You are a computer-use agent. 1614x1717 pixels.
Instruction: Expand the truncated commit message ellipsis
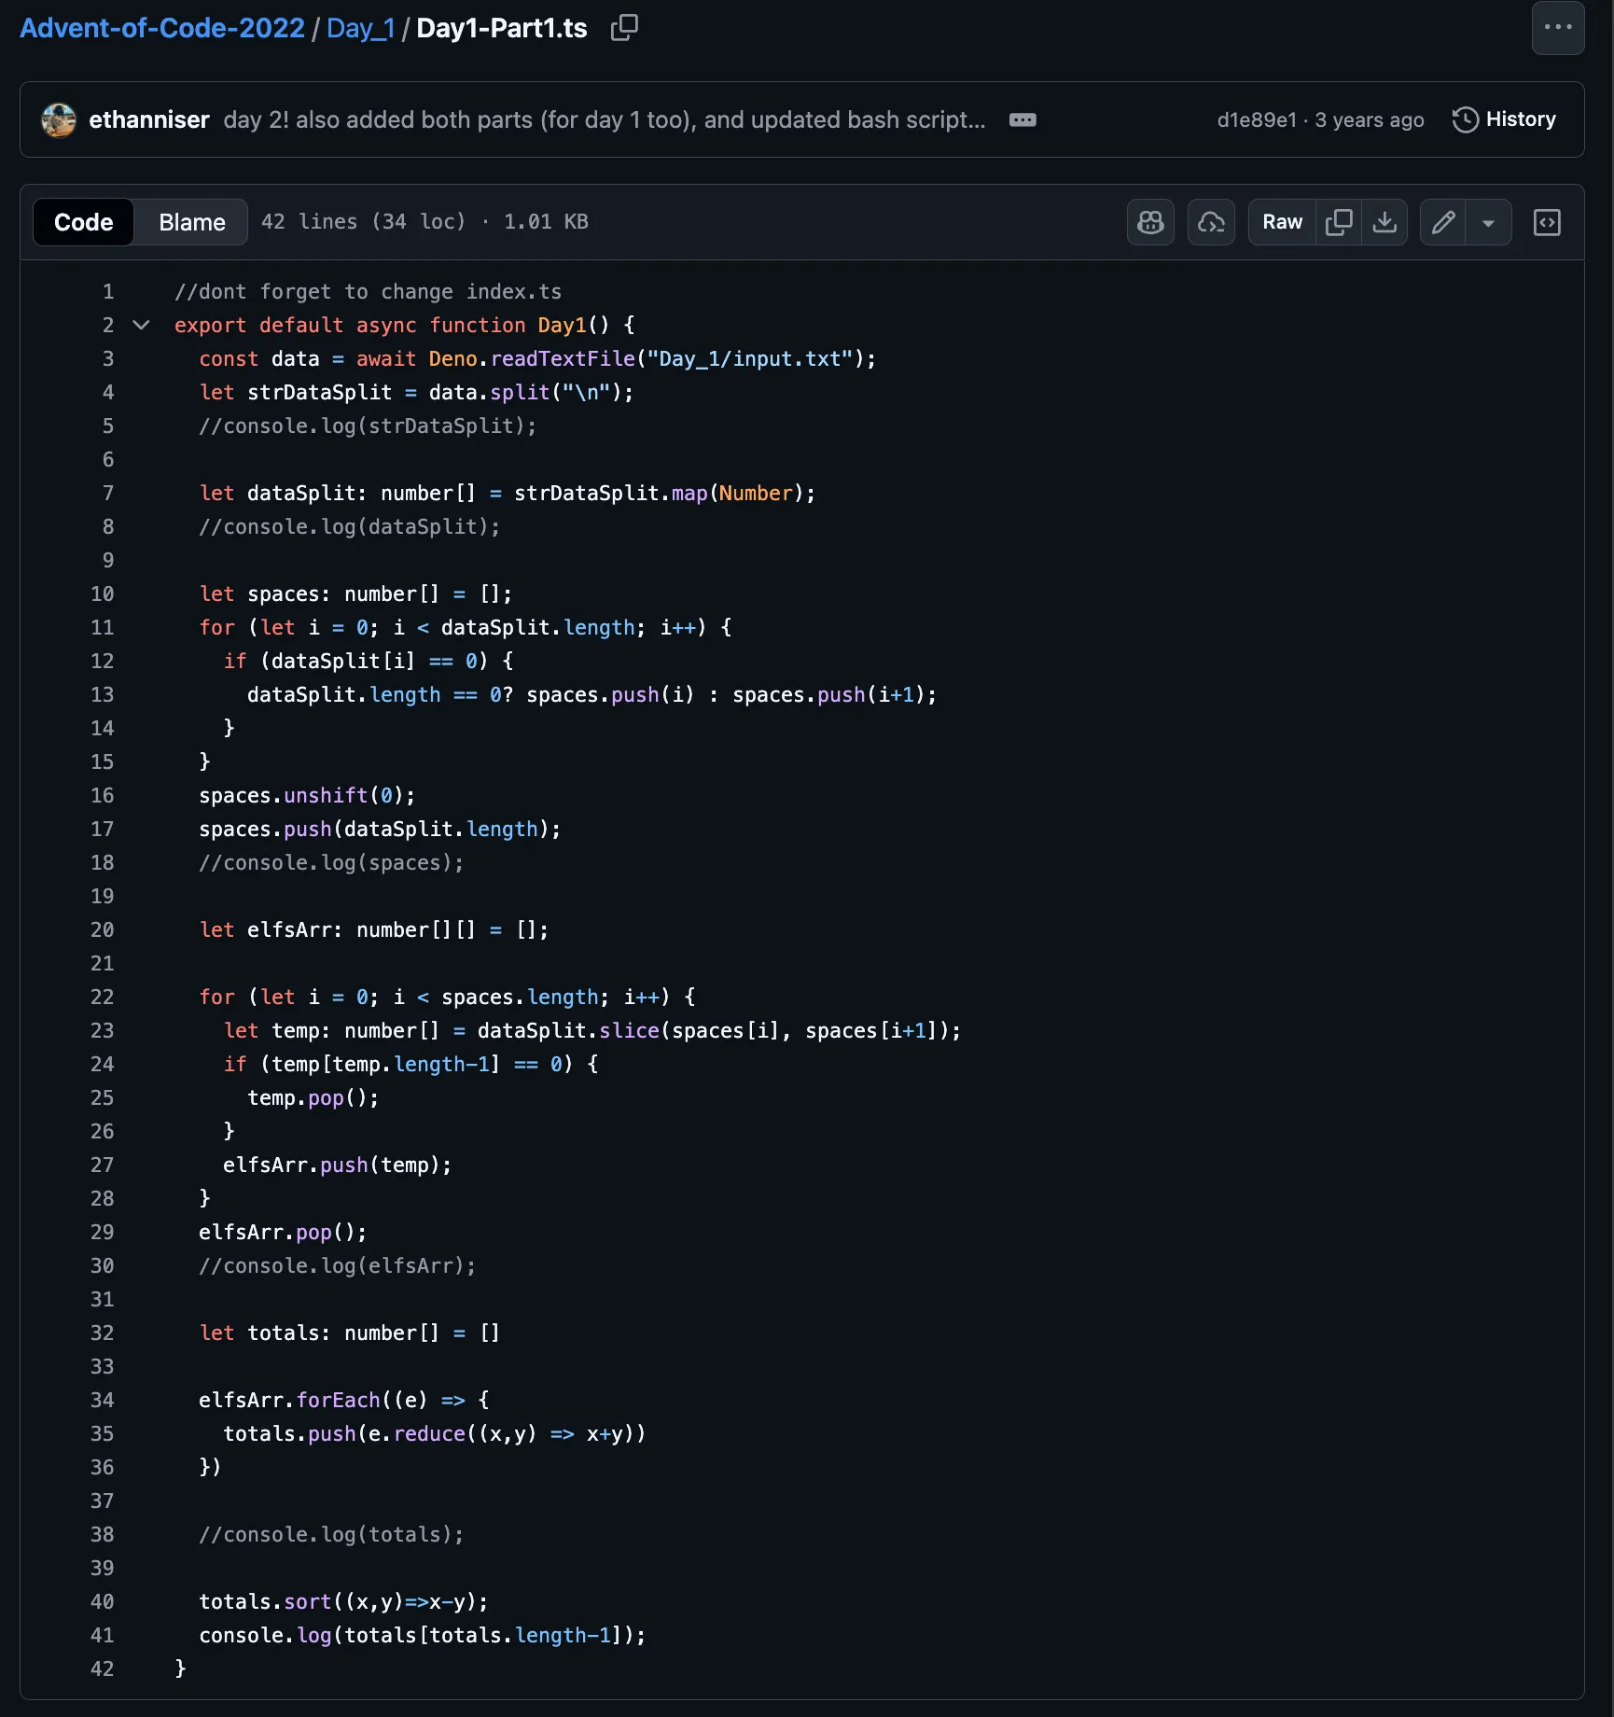click(1023, 119)
